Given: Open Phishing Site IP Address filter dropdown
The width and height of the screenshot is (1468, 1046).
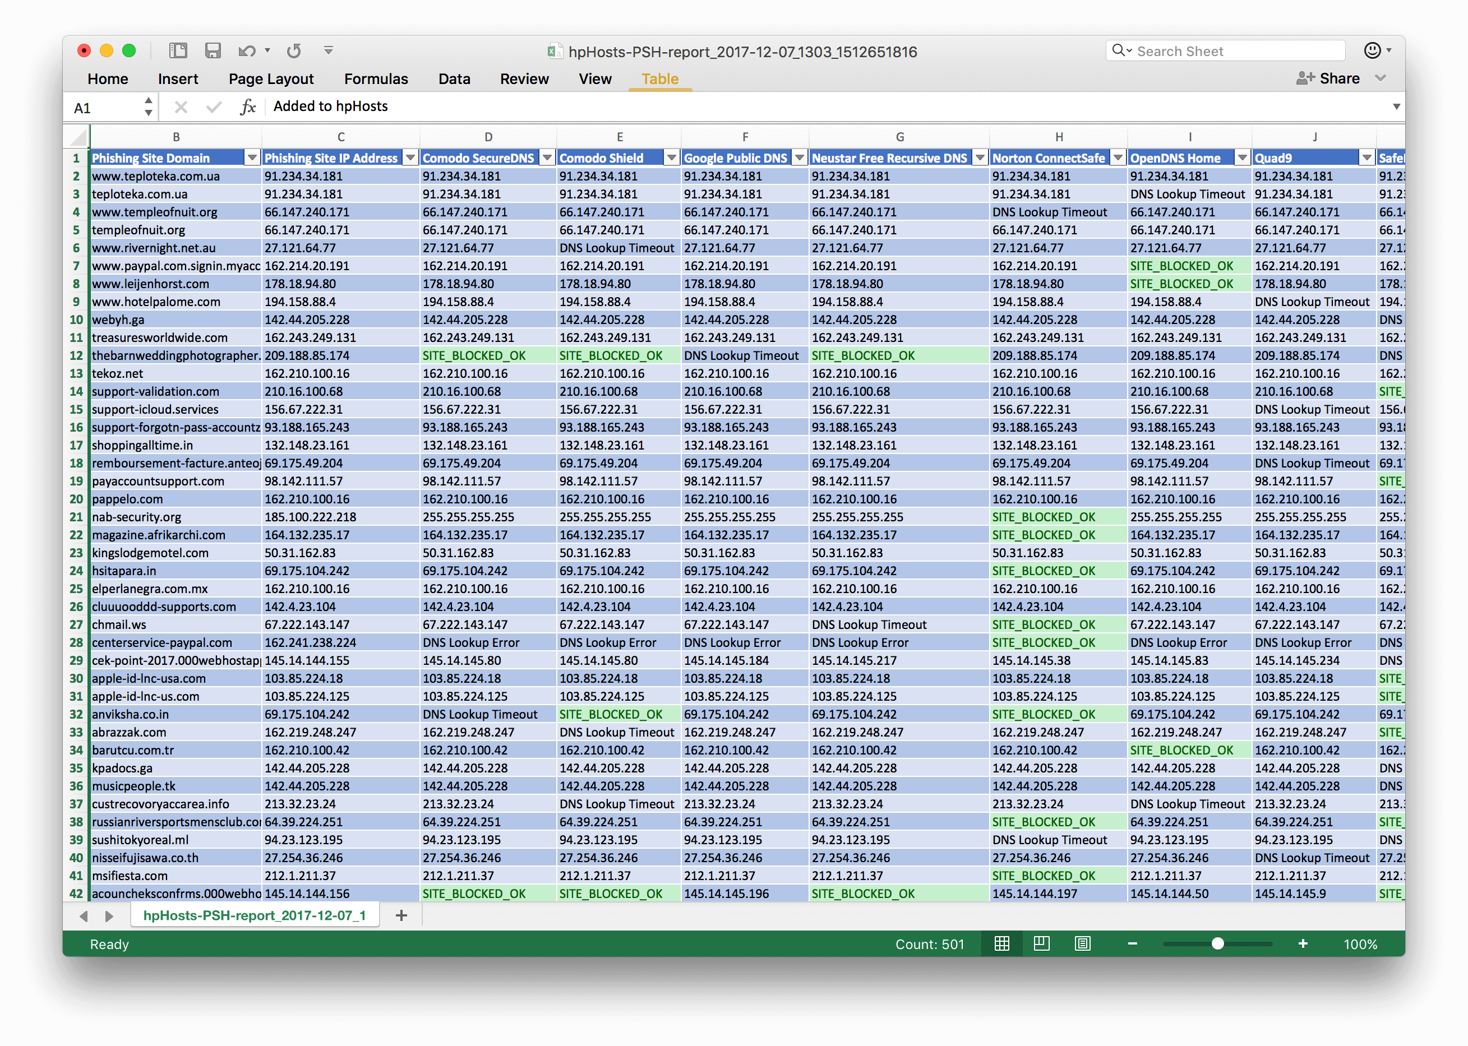Looking at the screenshot, I should pos(410,158).
